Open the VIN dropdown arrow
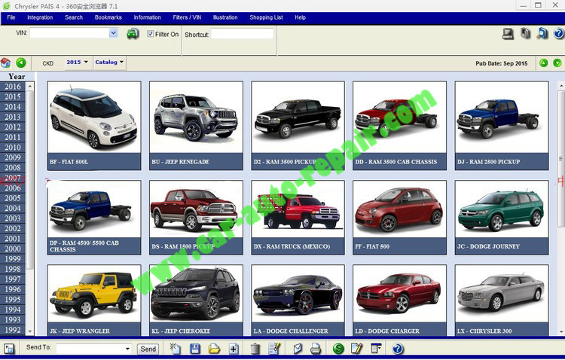Viewport: 565px width, 360px height. (x=113, y=33)
